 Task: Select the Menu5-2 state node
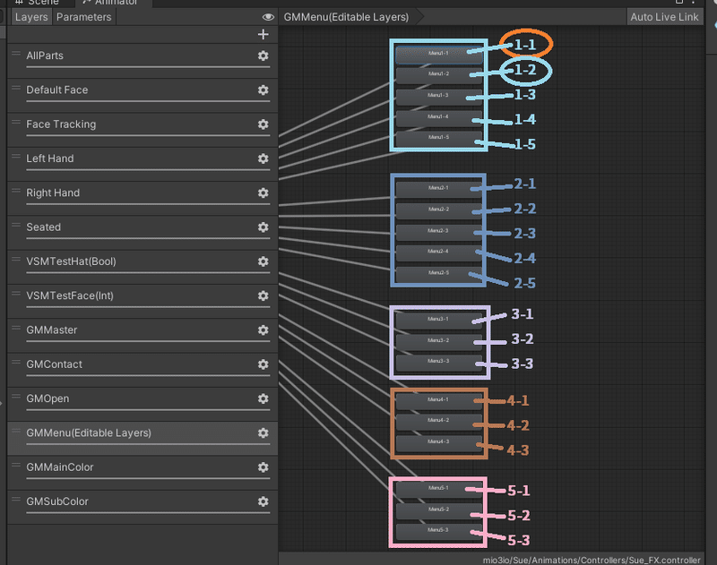439,509
